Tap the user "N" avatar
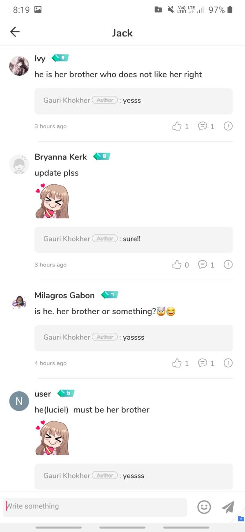The width and height of the screenshot is (245, 532). tap(19, 401)
